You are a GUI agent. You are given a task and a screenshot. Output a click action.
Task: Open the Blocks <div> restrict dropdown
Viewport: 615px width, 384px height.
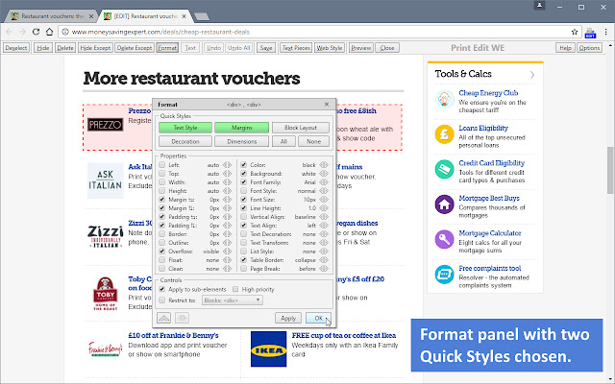(232, 300)
